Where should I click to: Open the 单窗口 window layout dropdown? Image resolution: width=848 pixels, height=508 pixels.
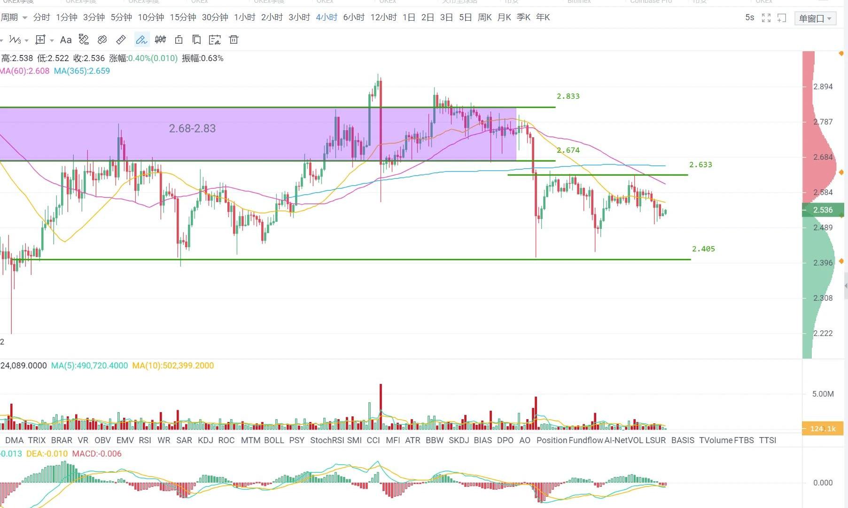(x=815, y=18)
